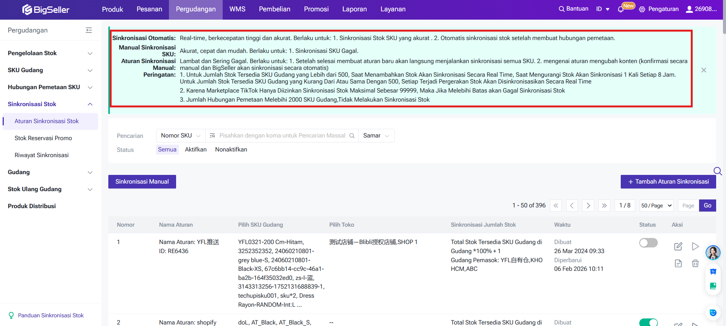
Task: Open the Nomor SKU search type dropdown
Action: tap(181, 136)
